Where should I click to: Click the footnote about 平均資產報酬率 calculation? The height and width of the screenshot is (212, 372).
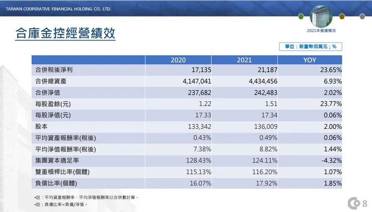pyautogui.click(x=86, y=197)
